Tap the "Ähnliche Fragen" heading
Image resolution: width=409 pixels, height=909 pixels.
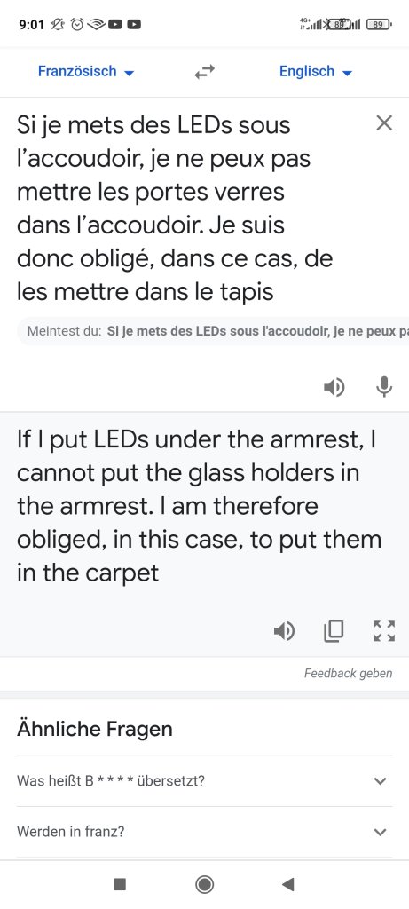point(94,729)
